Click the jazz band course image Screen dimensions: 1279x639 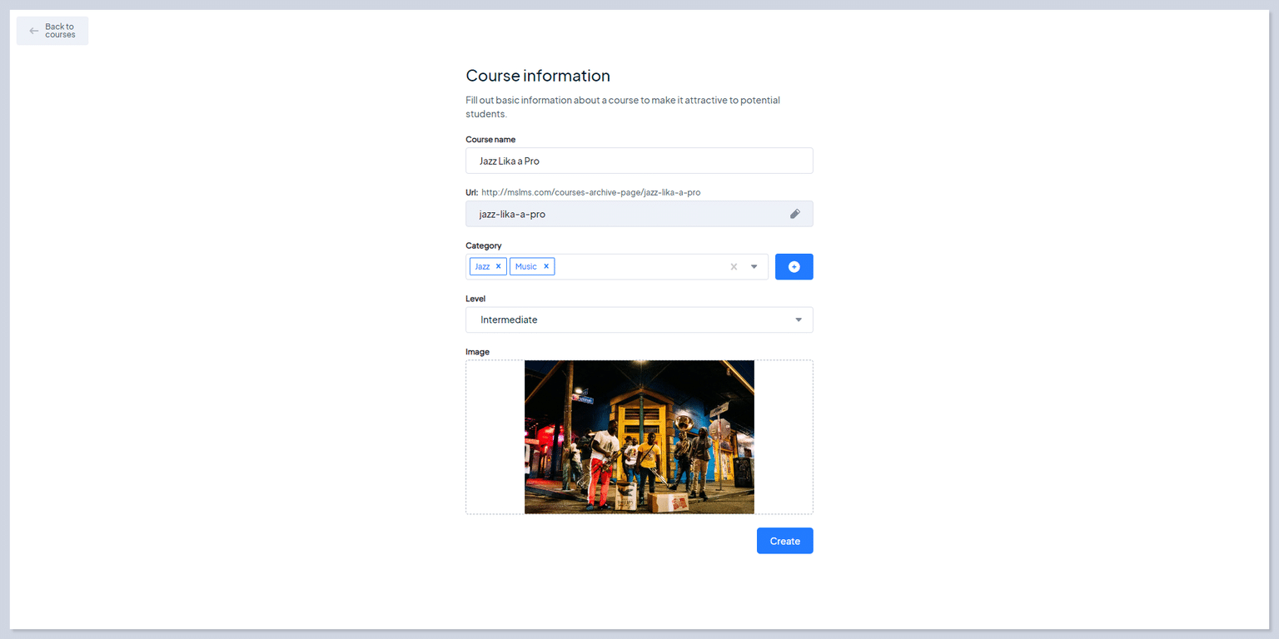coord(639,437)
